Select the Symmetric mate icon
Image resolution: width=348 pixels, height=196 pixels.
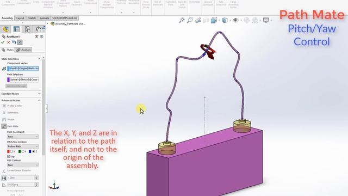[x=4, y=113]
